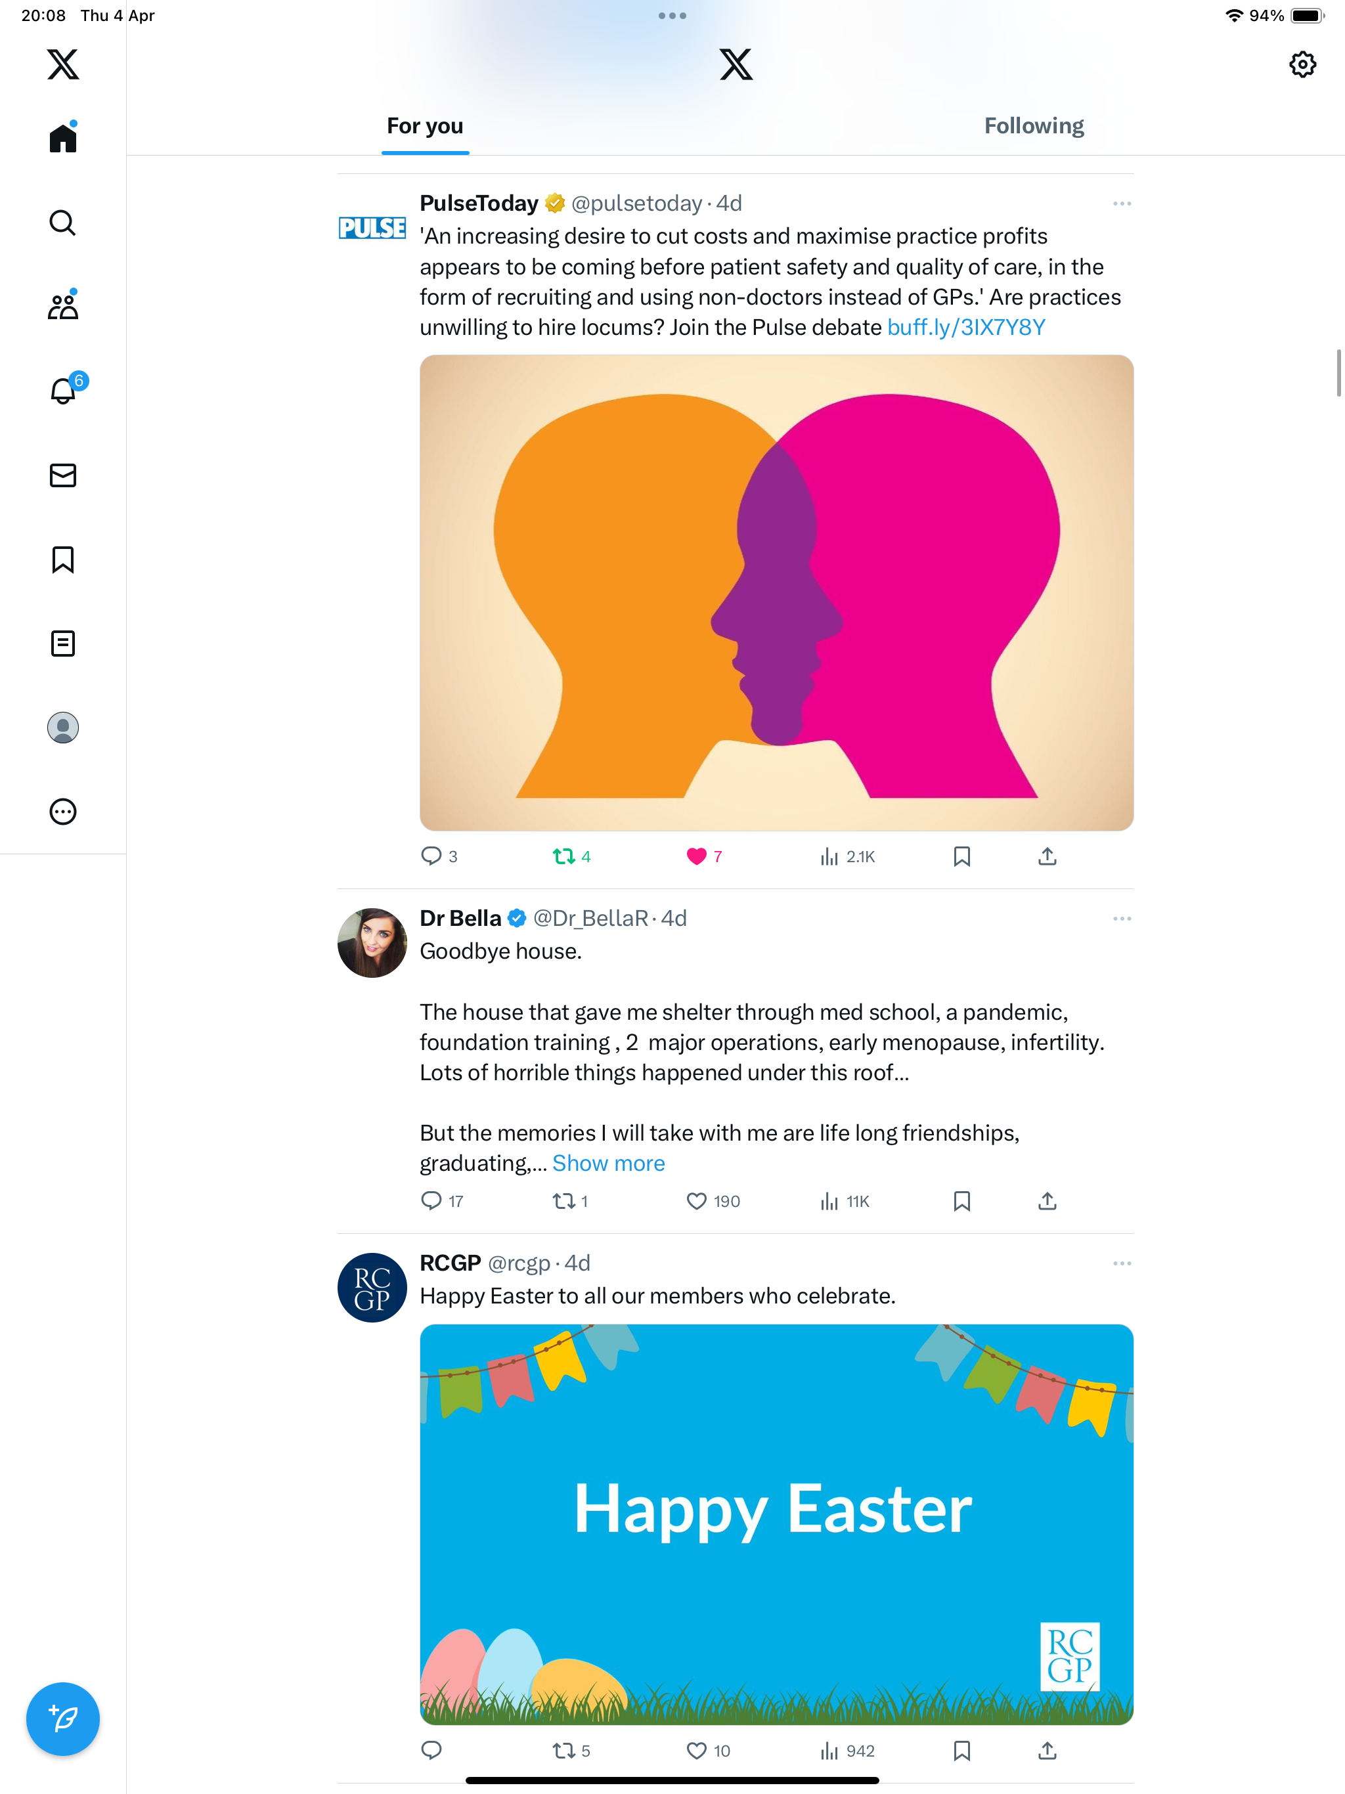This screenshot has width=1345, height=1794.
Task: Open Communities people icon in sidebar
Action: point(62,307)
